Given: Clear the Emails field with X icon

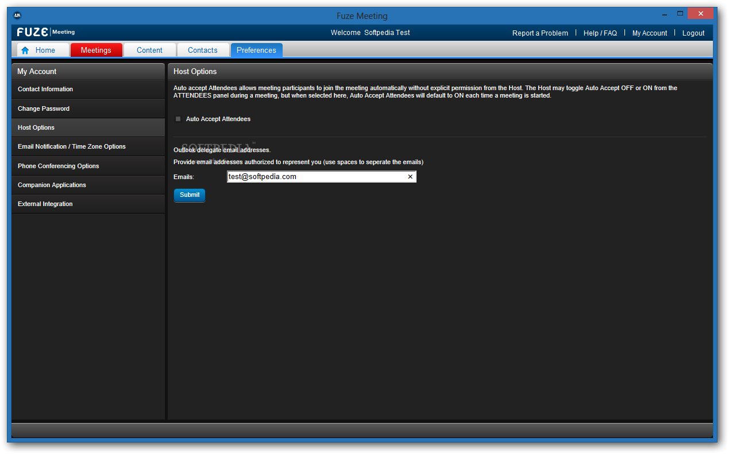Looking at the screenshot, I should [x=410, y=177].
